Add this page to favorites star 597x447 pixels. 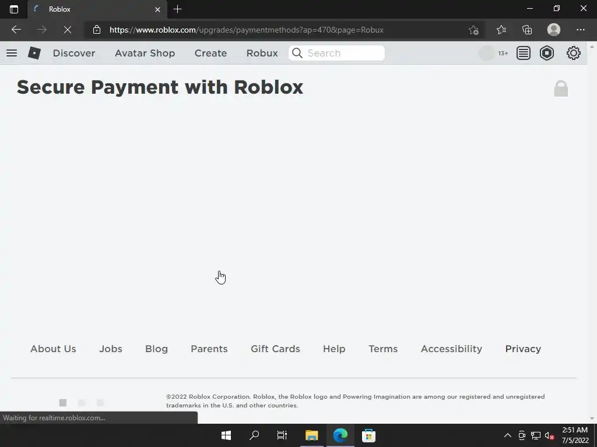(x=473, y=30)
